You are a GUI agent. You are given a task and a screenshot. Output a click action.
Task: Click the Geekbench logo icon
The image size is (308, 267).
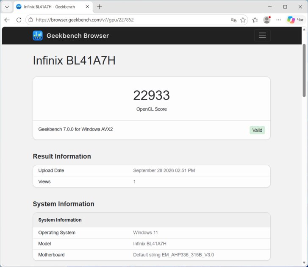point(38,36)
